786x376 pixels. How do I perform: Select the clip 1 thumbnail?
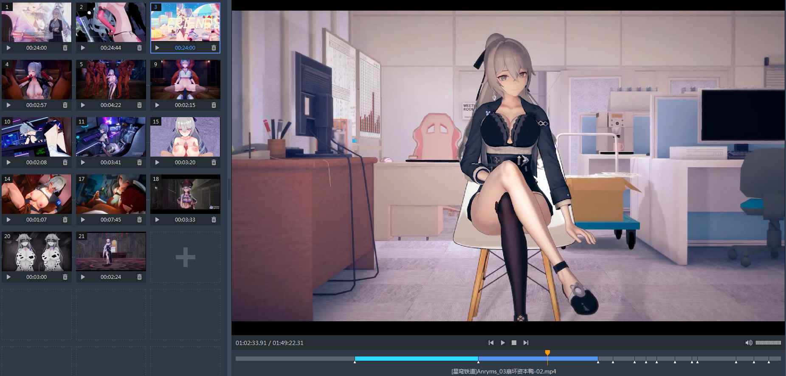[37, 22]
